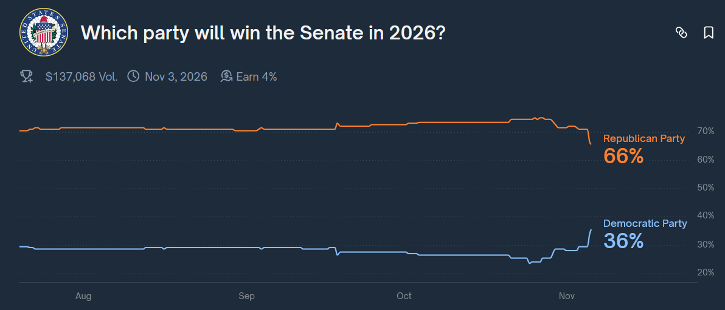The image size is (725, 310).
Task: Click the market title about Senate 2026
Action: click(x=263, y=33)
